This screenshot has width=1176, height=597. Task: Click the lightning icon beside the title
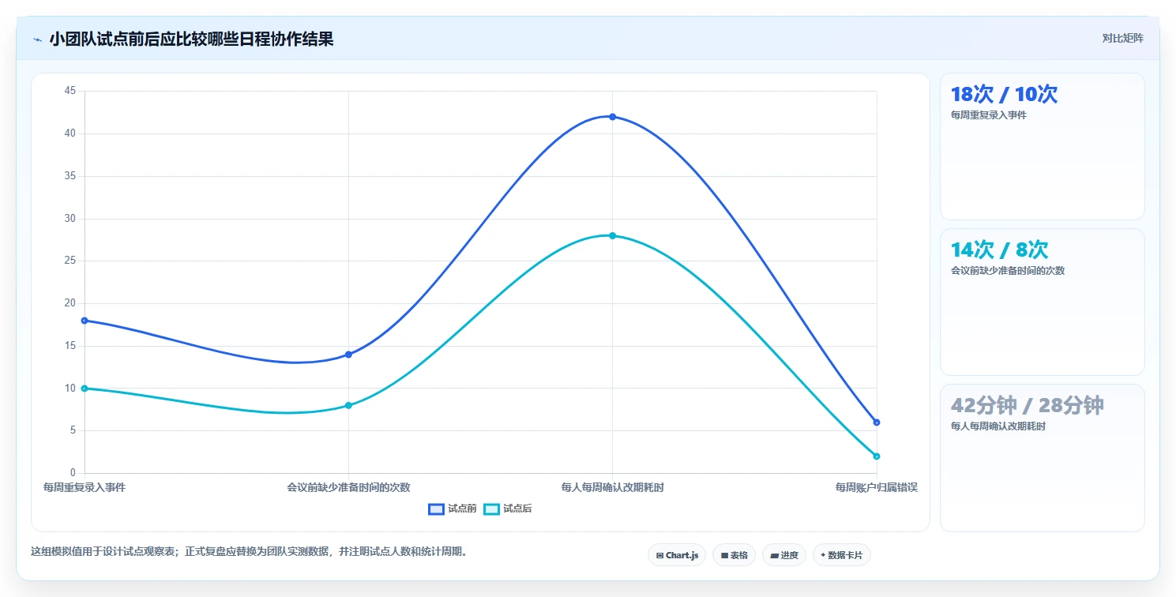[37, 39]
